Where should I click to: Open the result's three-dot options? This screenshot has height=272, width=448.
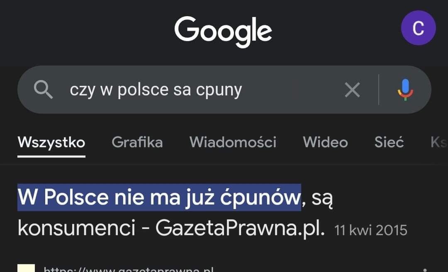(x=424, y=270)
